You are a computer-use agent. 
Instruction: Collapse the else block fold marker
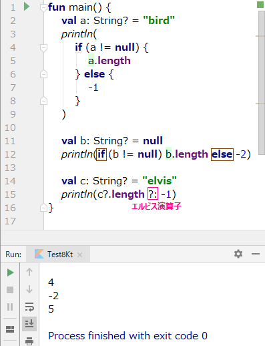point(43,74)
